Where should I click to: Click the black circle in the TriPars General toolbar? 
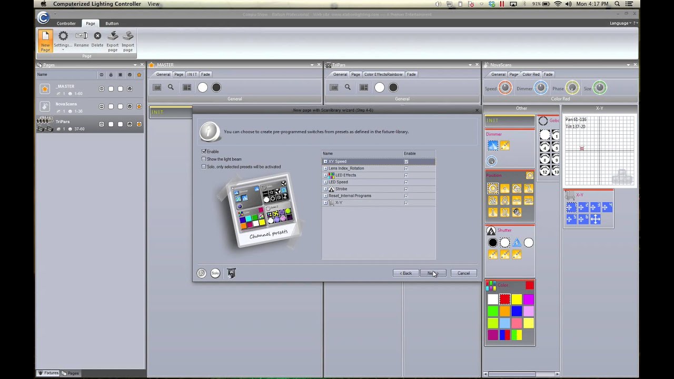[393, 87]
